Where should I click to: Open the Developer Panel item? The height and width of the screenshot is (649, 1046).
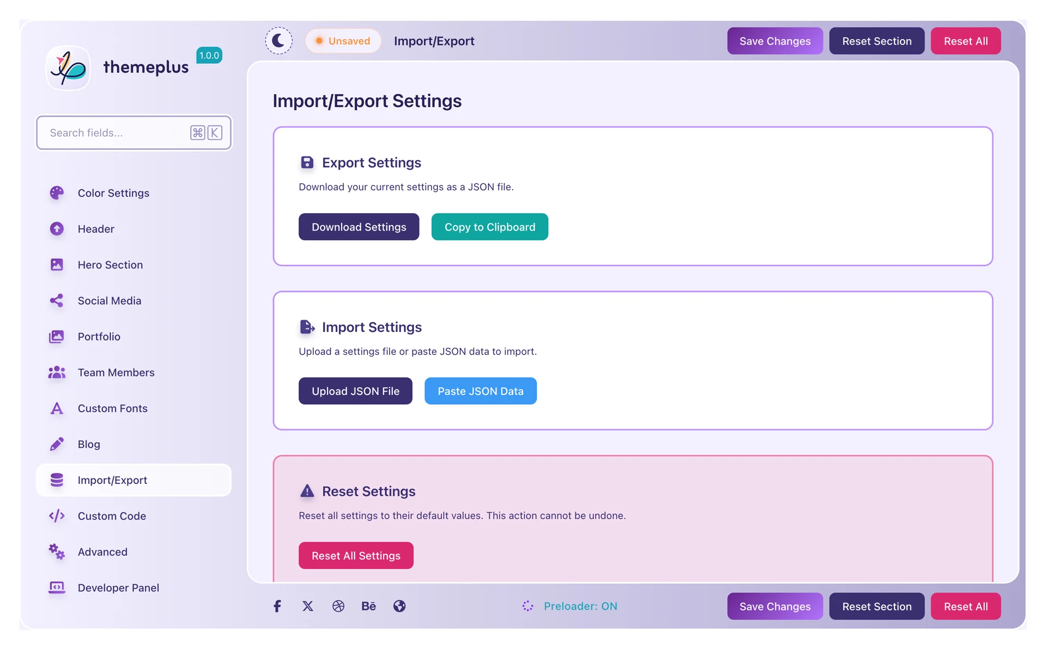pyautogui.click(x=118, y=588)
